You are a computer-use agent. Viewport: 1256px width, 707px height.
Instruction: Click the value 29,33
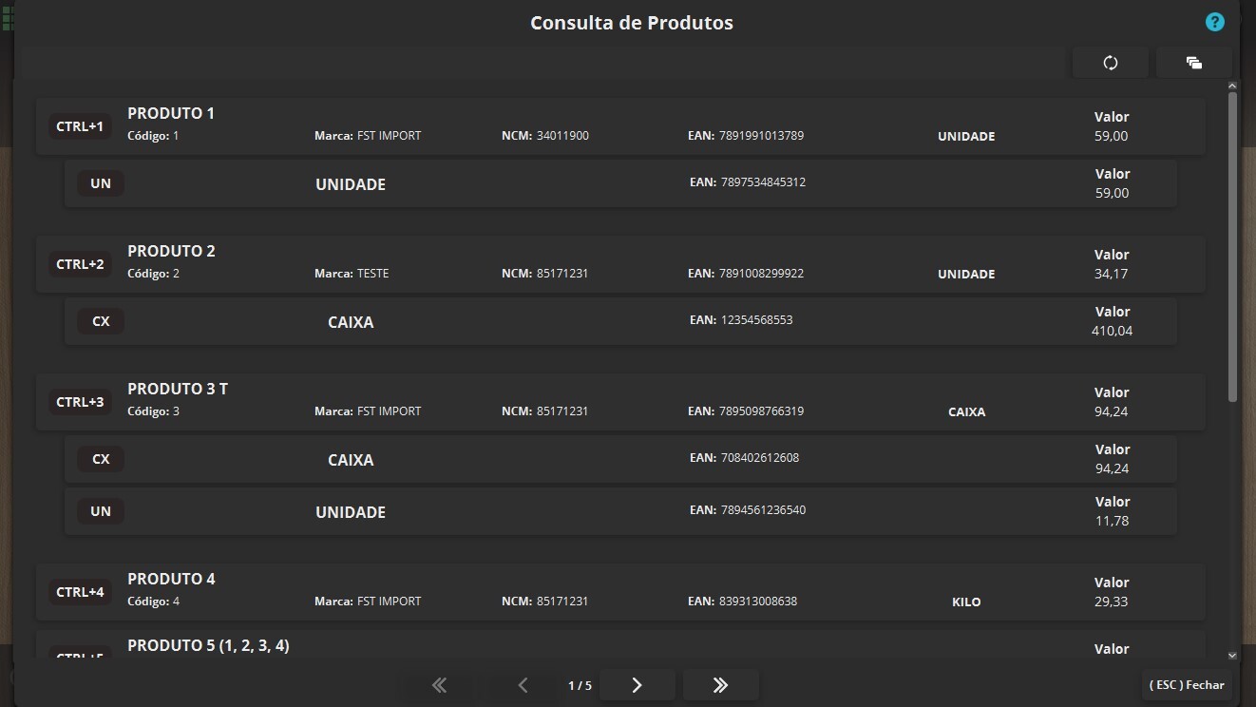pos(1112,602)
